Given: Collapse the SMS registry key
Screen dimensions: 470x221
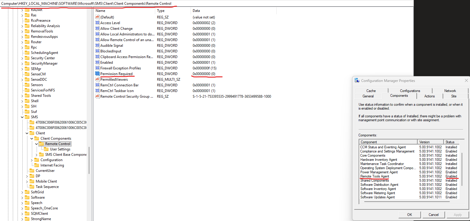Looking at the screenshot, I should [22, 117].
